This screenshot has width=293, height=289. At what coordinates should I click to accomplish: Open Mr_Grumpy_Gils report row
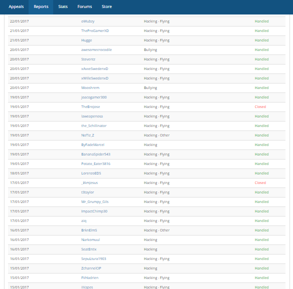[x=146, y=202]
